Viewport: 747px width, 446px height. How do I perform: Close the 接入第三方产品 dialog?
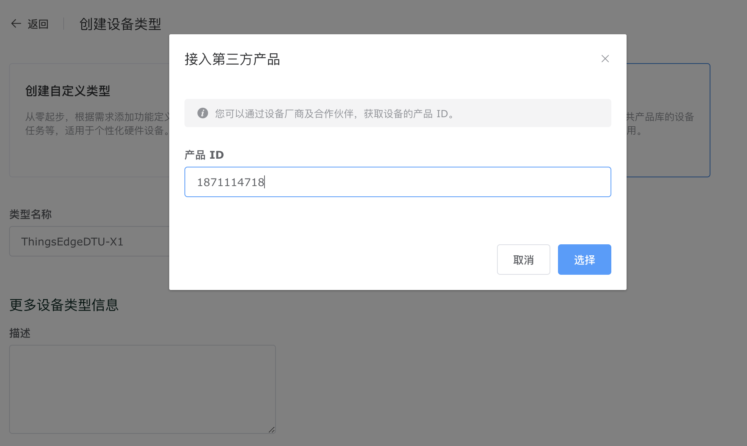(x=605, y=59)
